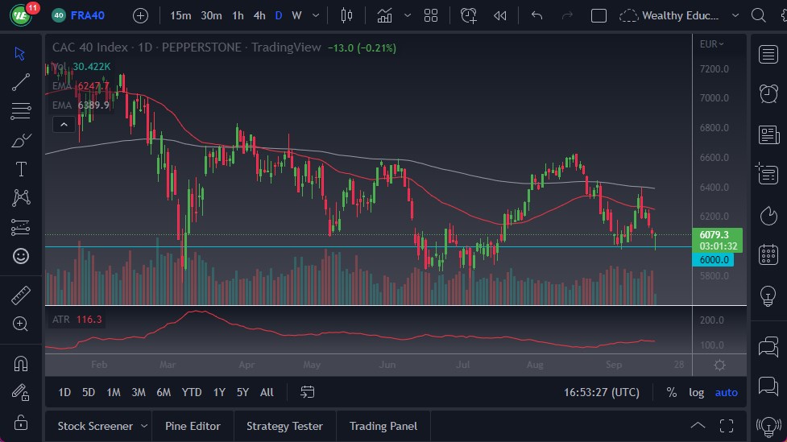Expand the timeframe interval dropdown
The image size is (787, 442).
[315, 15]
